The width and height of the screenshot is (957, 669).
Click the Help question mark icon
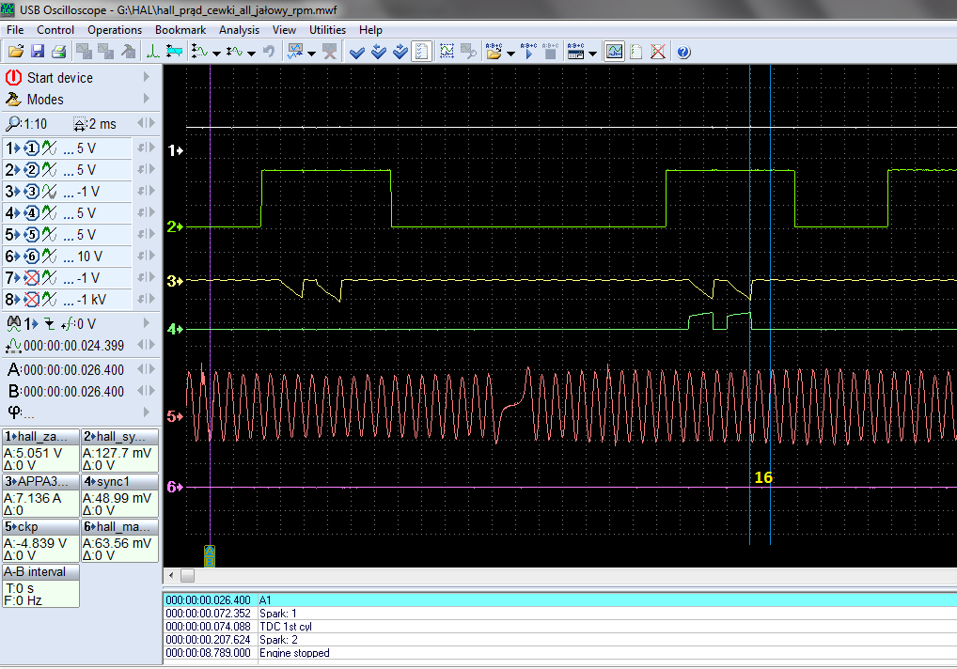(683, 52)
